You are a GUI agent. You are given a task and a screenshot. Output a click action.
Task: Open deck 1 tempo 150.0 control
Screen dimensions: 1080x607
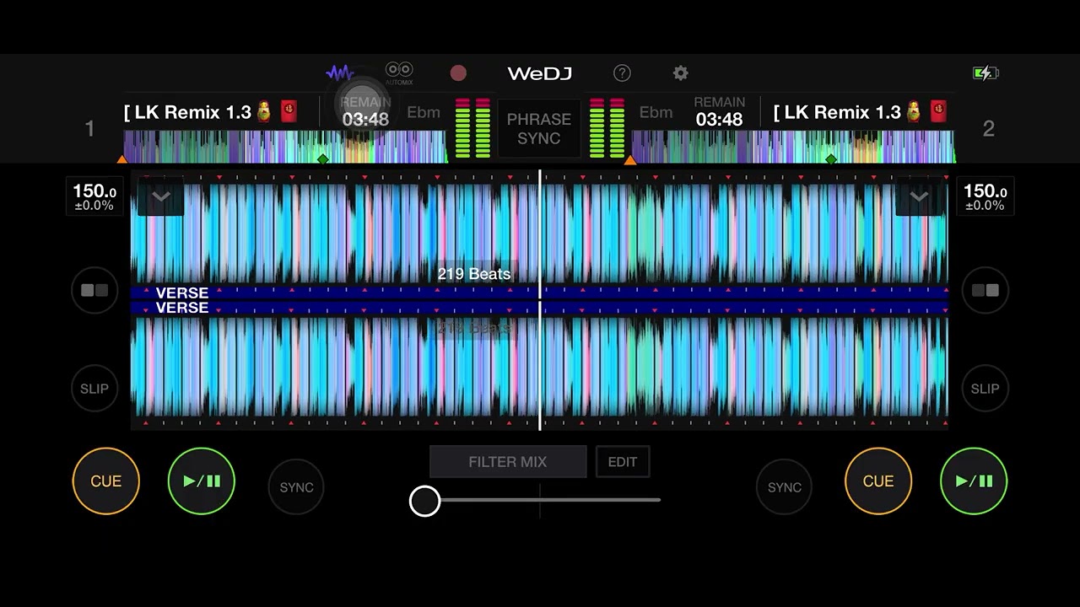(94, 197)
